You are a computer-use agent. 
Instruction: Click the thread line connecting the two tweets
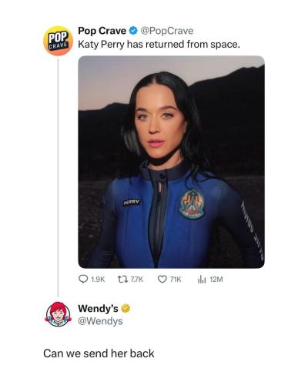(59, 178)
